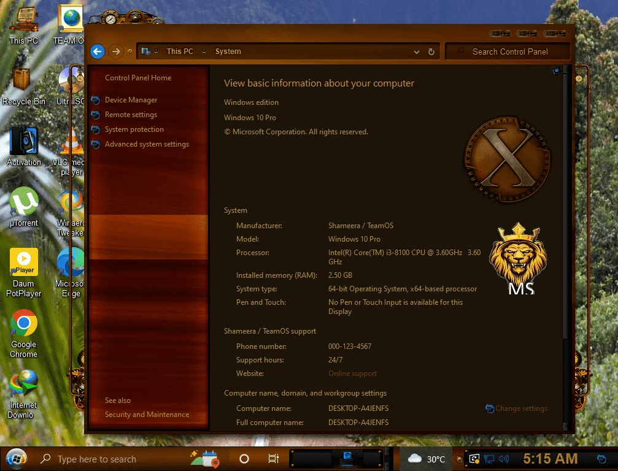Click the search magnifier icon in Control Panel
This screenshot has width=618, height=471.
point(460,51)
